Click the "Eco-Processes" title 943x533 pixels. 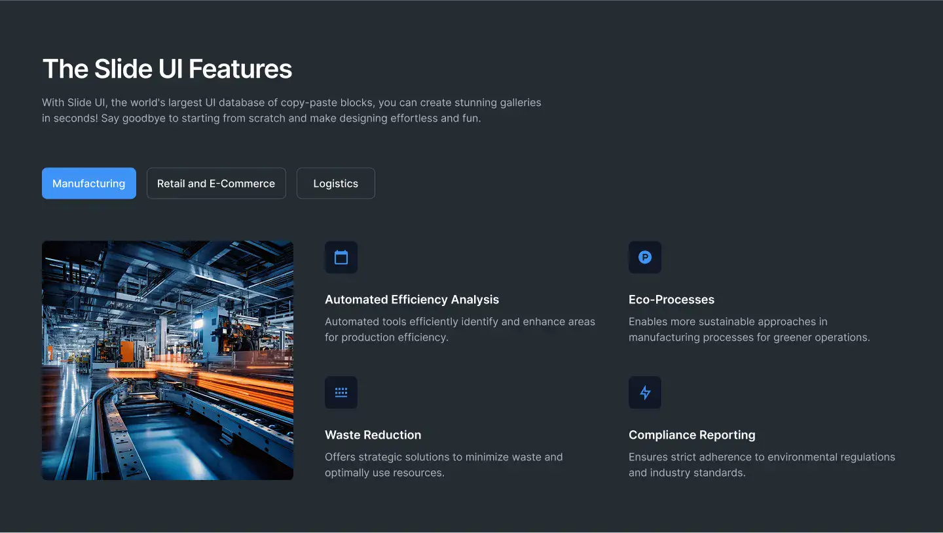pos(671,300)
